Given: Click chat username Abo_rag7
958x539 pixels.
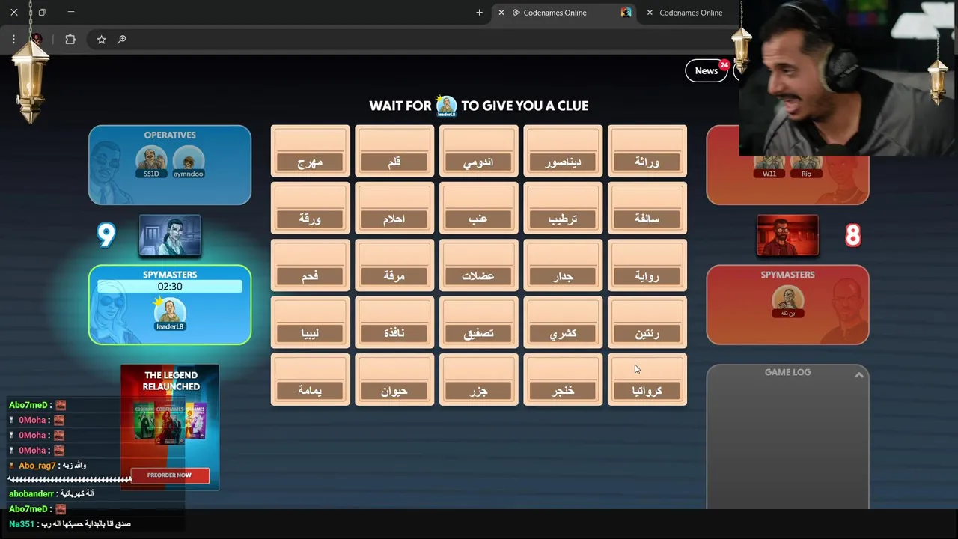Looking at the screenshot, I should 37,466.
